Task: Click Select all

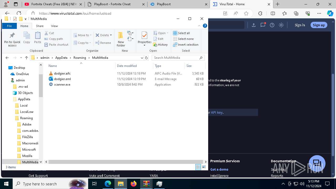Action: pos(181,33)
